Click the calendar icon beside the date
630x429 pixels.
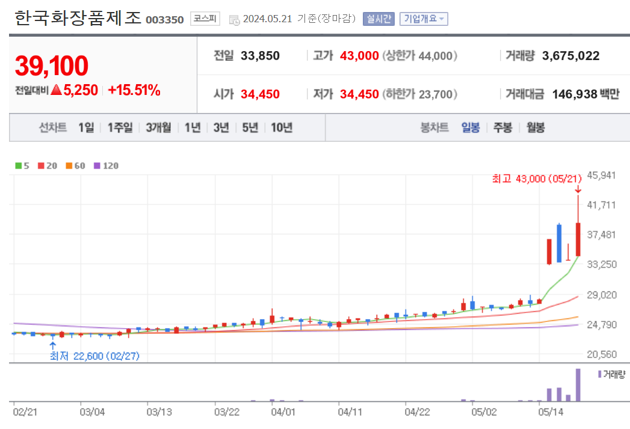[234, 20]
